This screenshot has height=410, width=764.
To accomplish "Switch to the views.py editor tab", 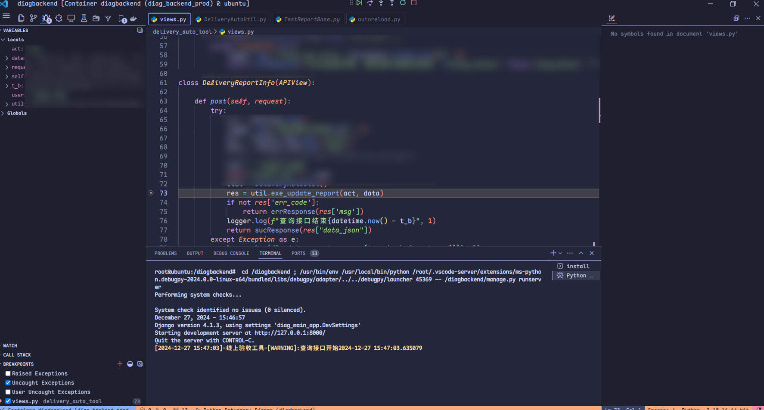I will pos(169,19).
